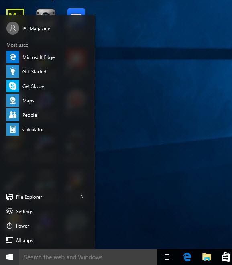This screenshot has height=265, width=232.
Task: Click the Calculator tile icon
Action: [13, 129]
